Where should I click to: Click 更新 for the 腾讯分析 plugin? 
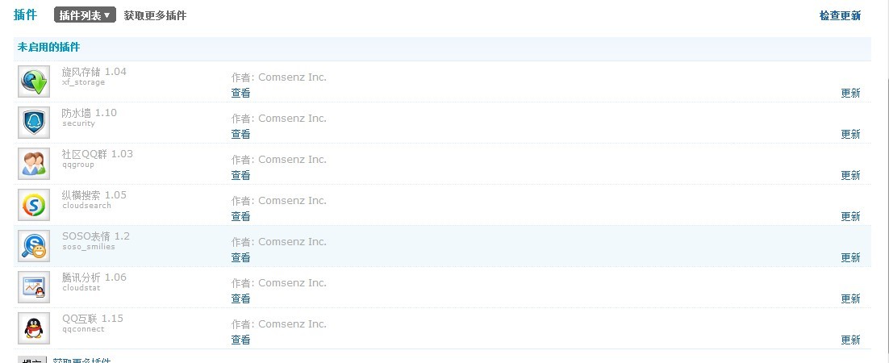pos(850,298)
